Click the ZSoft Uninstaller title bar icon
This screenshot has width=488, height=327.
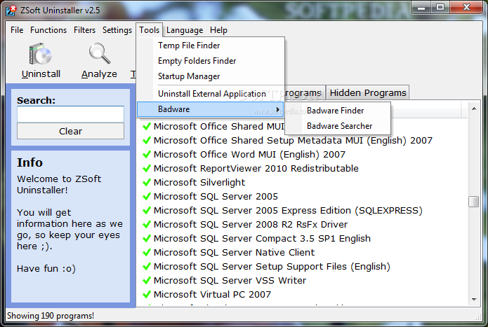point(11,11)
